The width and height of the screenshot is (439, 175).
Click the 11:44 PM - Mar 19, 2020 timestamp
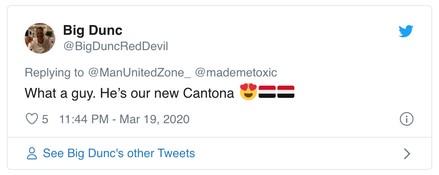click(124, 119)
